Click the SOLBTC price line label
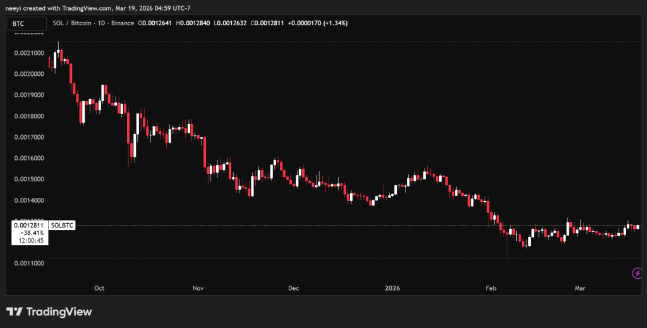The height and width of the screenshot is (328, 647). 61,226
